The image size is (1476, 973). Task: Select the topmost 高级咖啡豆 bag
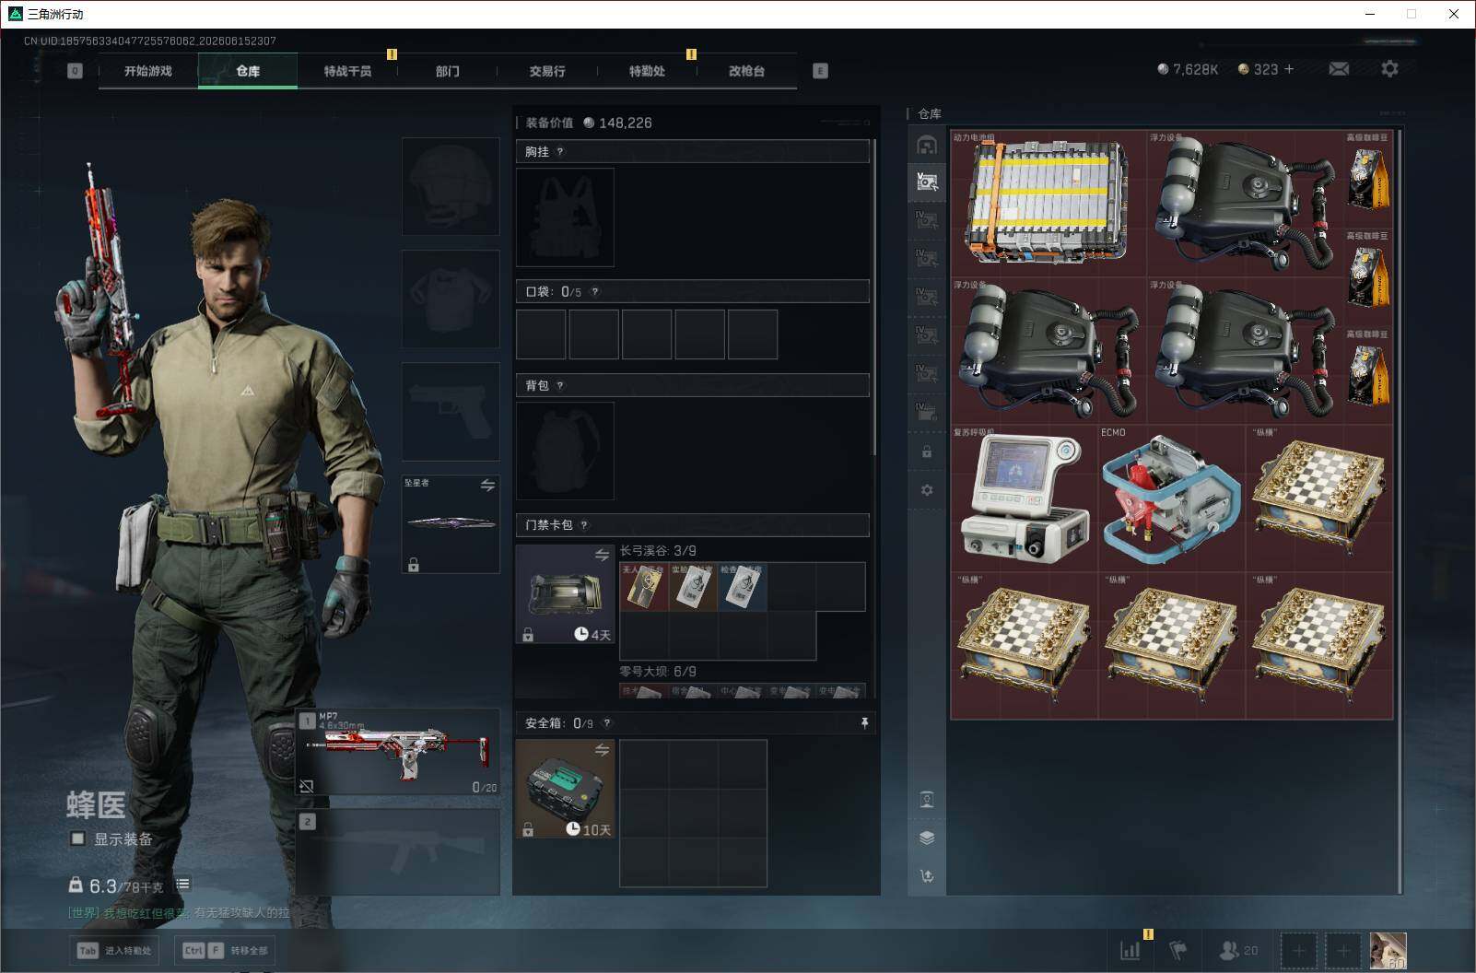(1368, 178)
